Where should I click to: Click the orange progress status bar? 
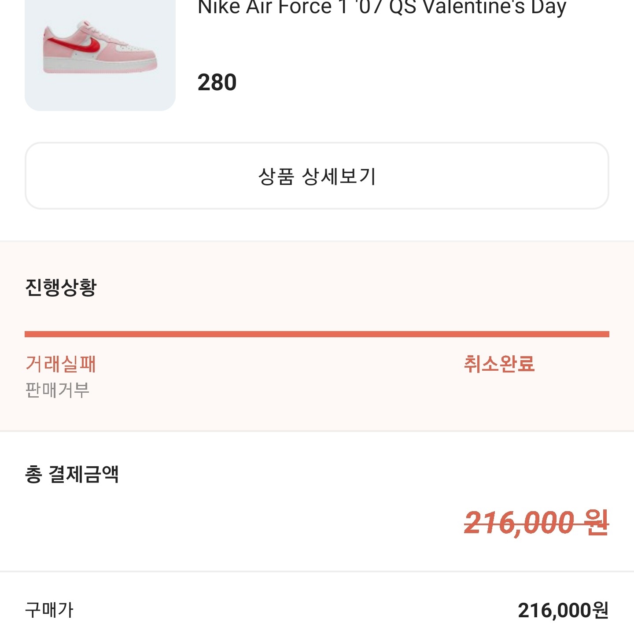coord(317,334)
